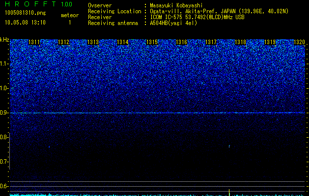Select the ICOM IC-575 receiver details
This screenshot has height=196, width=309.
pyautogui.click(x=197, y=17)
